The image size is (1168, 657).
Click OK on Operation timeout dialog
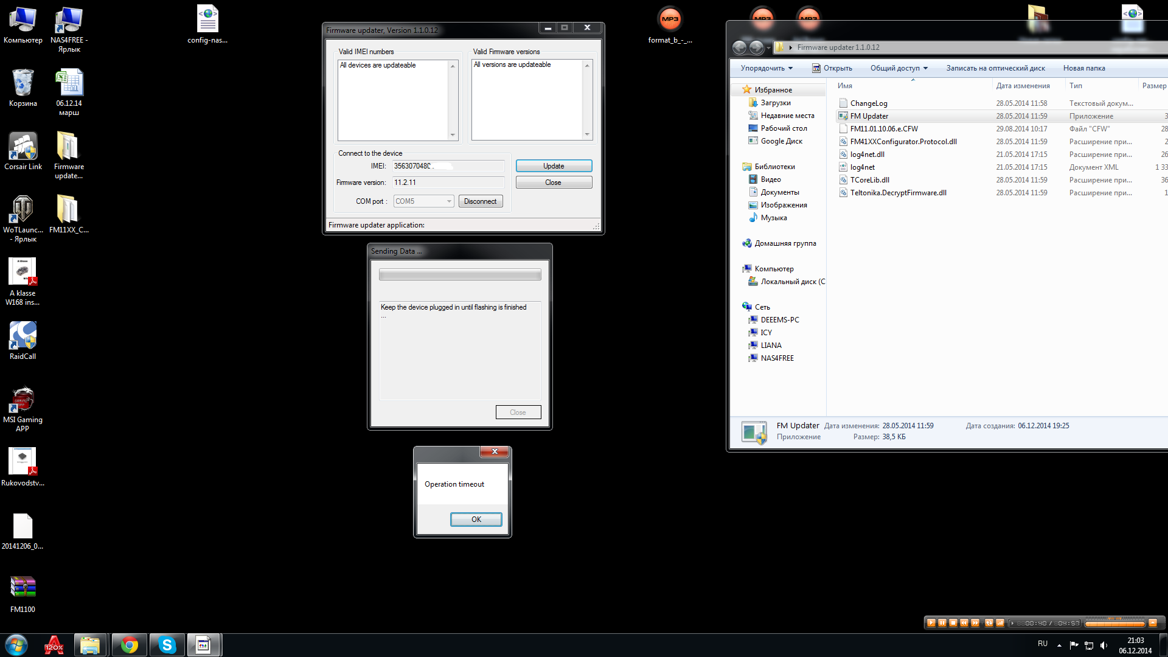[x=476, y=519]
